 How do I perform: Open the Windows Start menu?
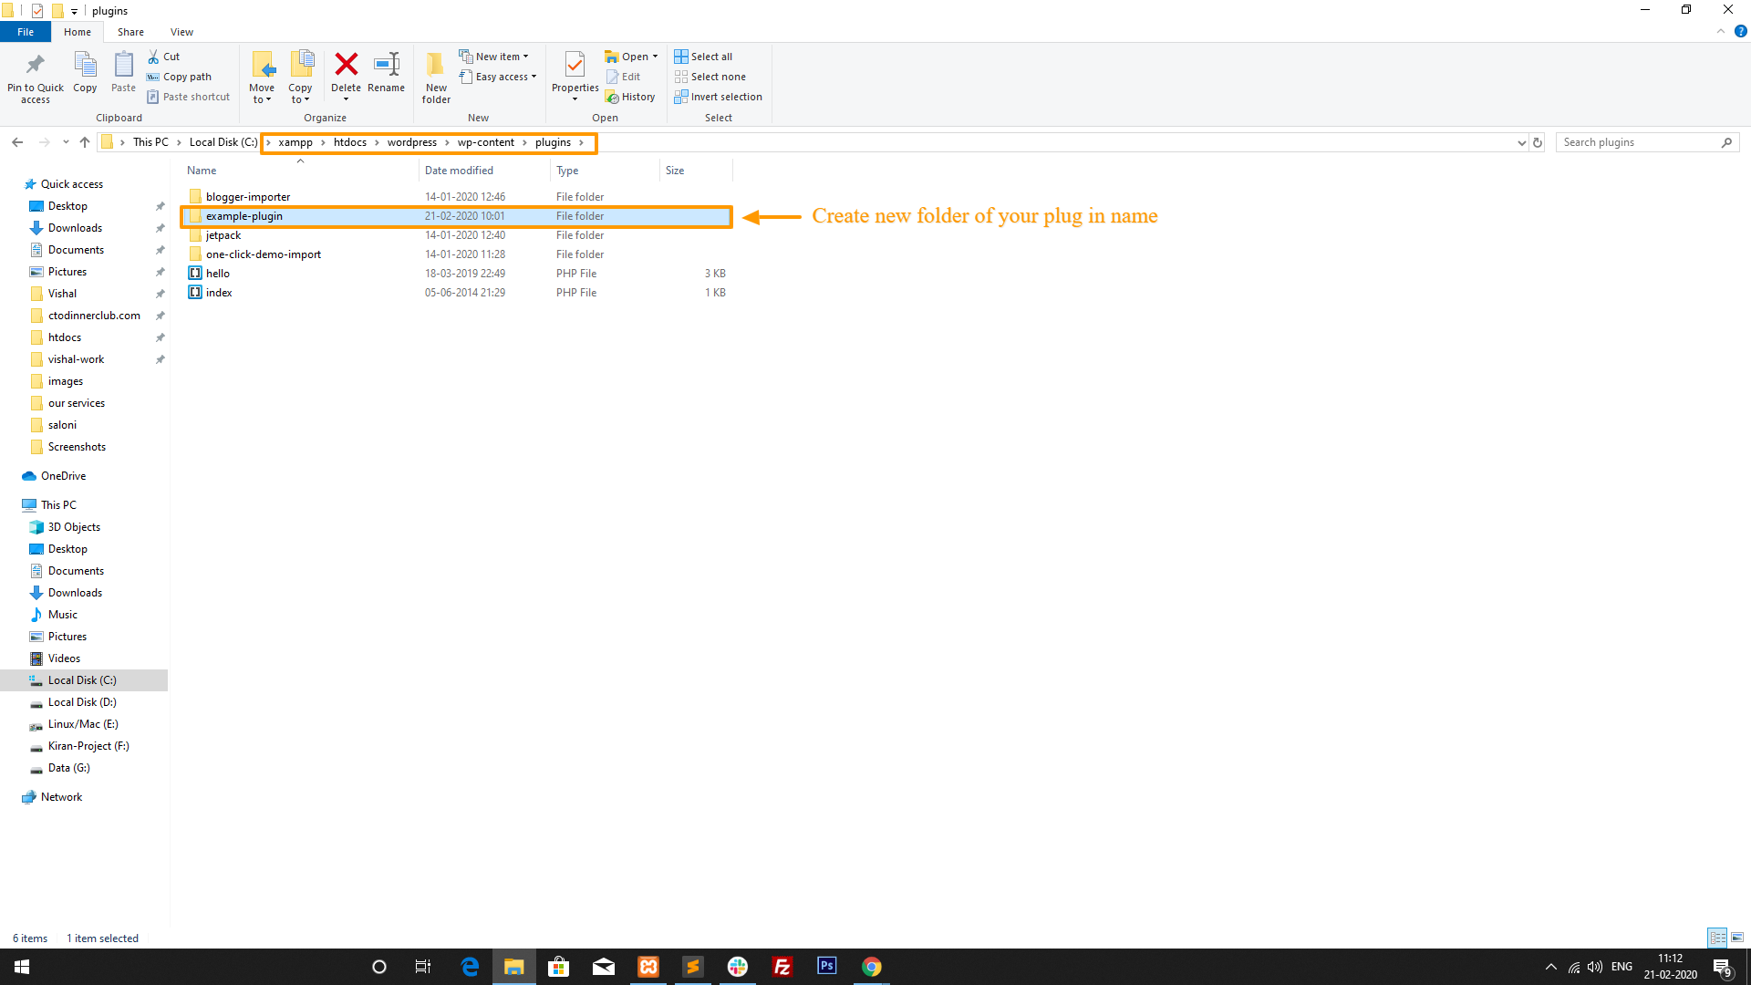[22, 967]
